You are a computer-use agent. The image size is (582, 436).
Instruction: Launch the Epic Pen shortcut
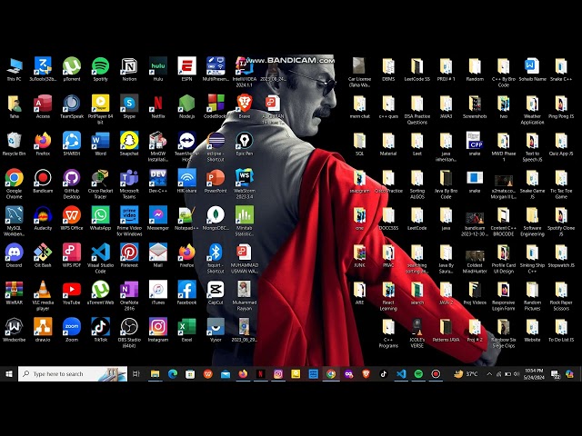[244, 141]
